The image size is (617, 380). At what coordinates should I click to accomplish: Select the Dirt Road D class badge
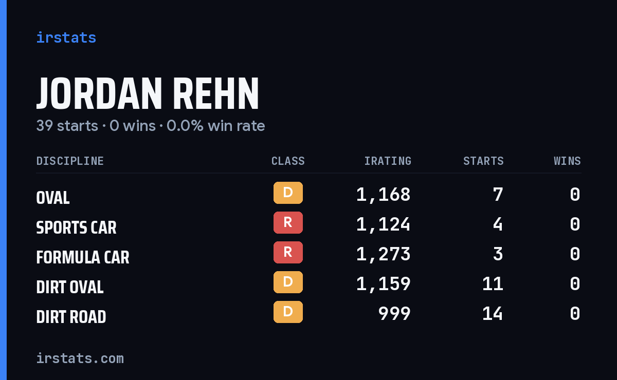coord(288,312)
